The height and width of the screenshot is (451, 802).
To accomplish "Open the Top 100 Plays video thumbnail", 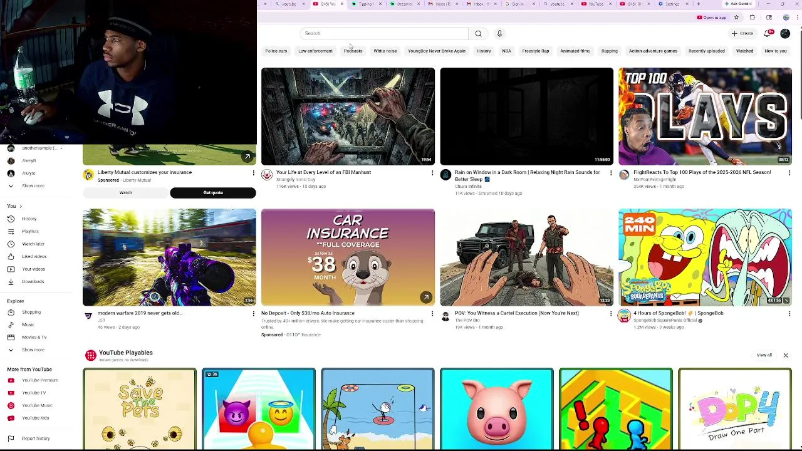I will [x=705, y=116].
